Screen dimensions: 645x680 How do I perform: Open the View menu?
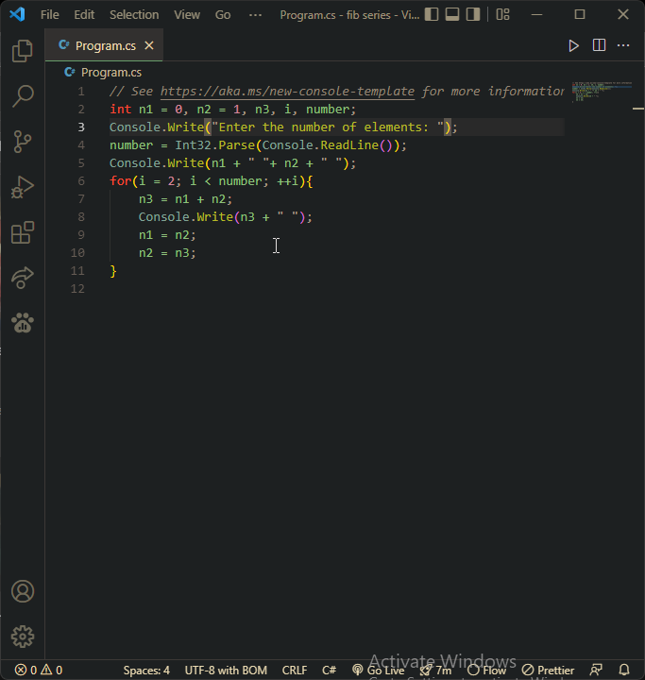pos(187,15)
